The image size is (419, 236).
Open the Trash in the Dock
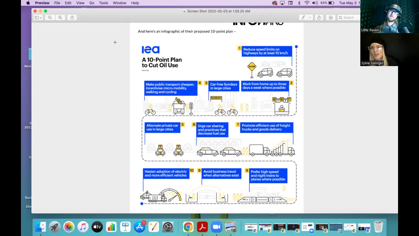click(x=378, y=227)
